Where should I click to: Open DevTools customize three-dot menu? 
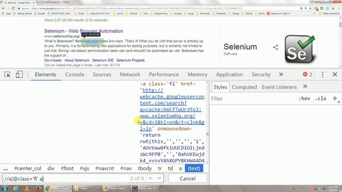point(322,75)
